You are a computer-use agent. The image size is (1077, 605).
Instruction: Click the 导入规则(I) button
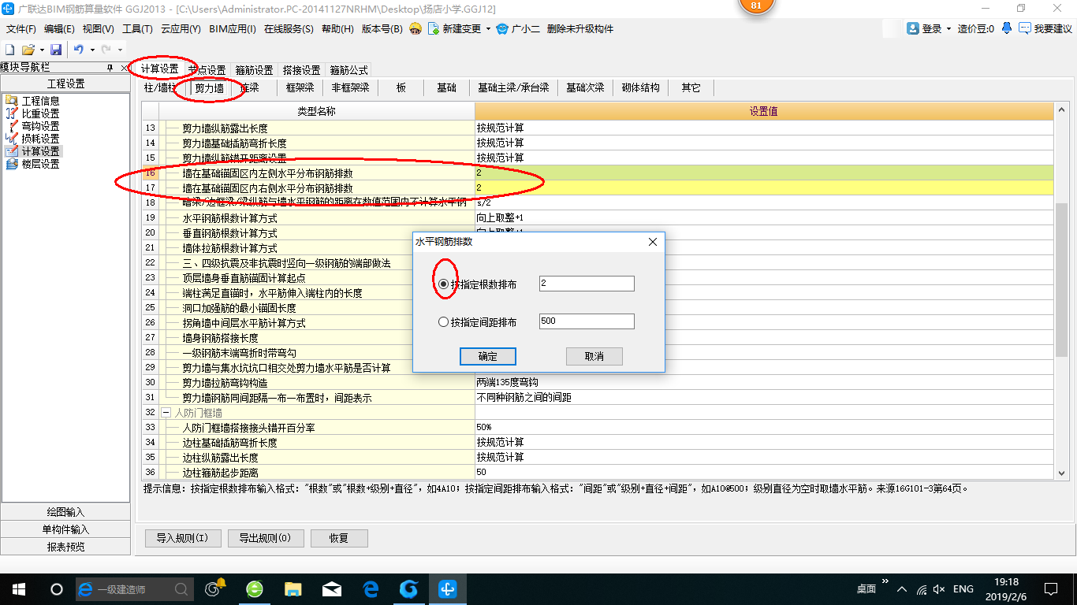tap(182, 539)
